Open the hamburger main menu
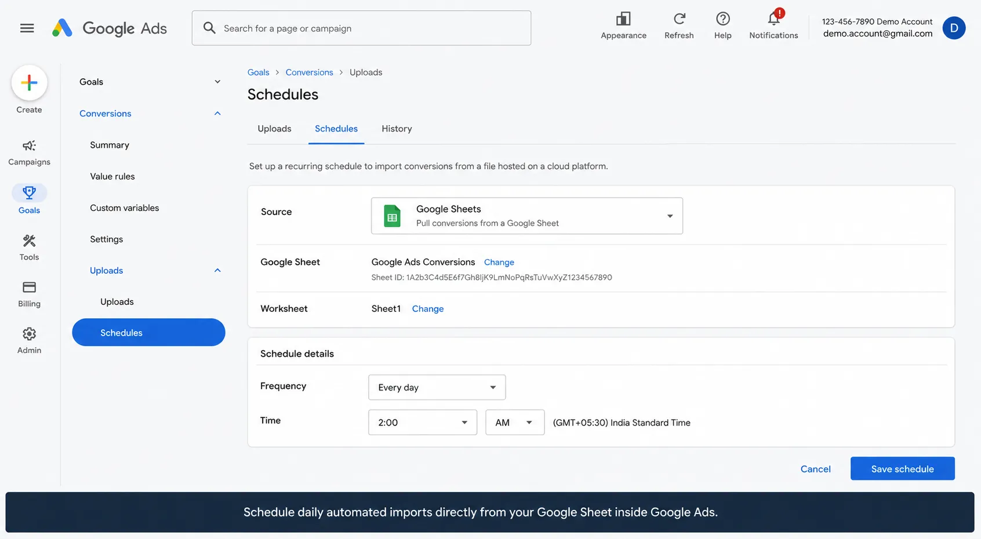 click(27, 28)
